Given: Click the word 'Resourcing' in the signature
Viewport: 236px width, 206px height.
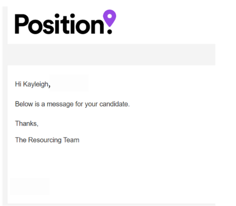Looking at the screenshot, I should pyautogui.click(x=45, y=140).
